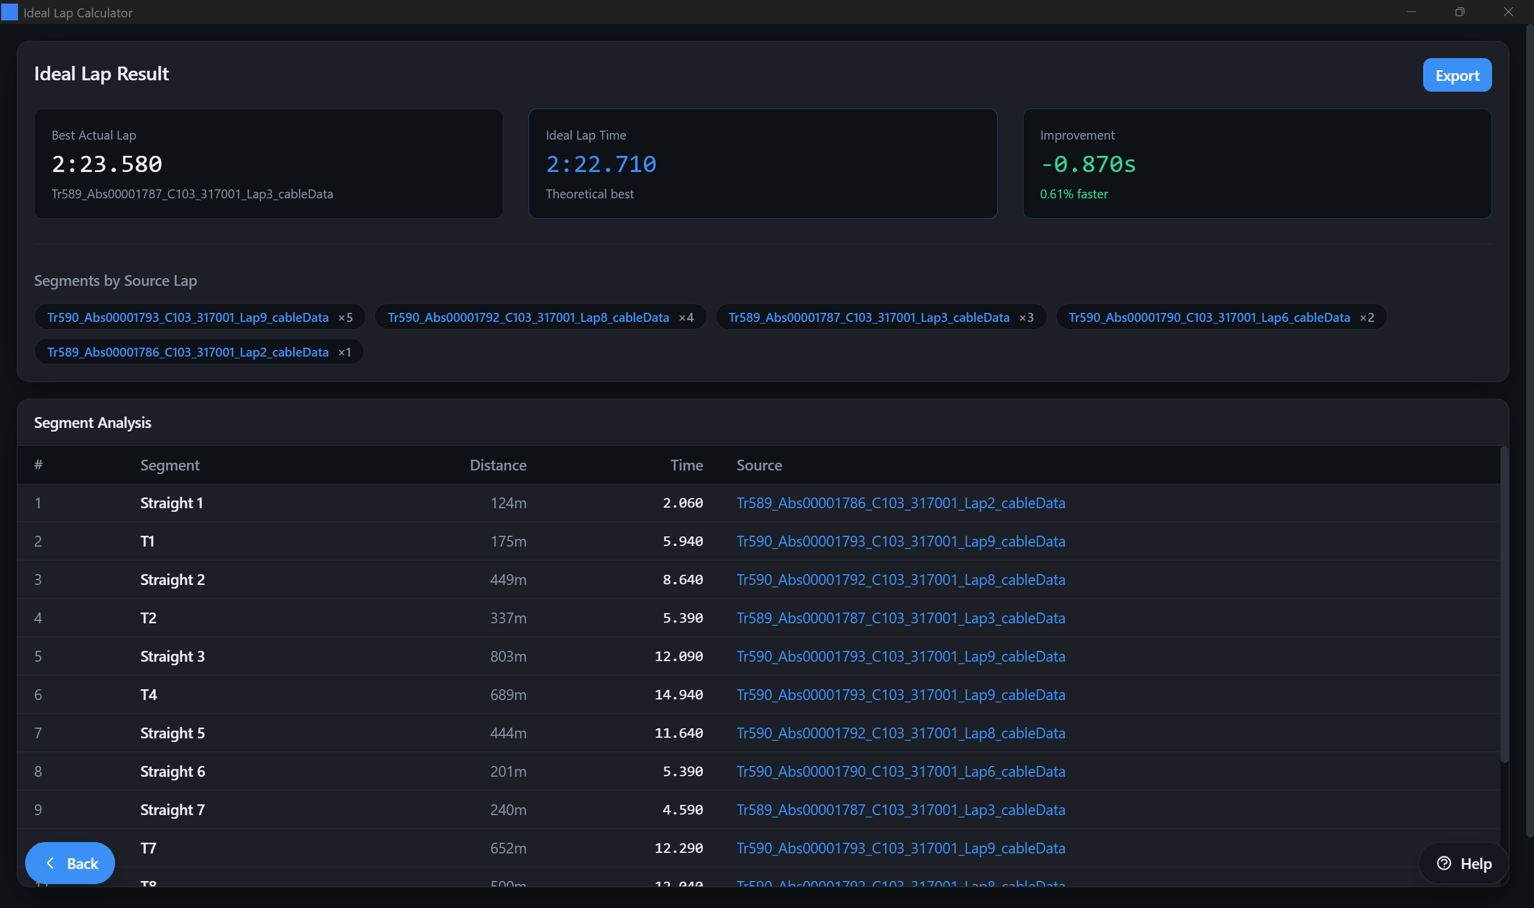Screen dimensions: 1534x908
Task: Go back using the Back button
Action: tap(70, 862)
